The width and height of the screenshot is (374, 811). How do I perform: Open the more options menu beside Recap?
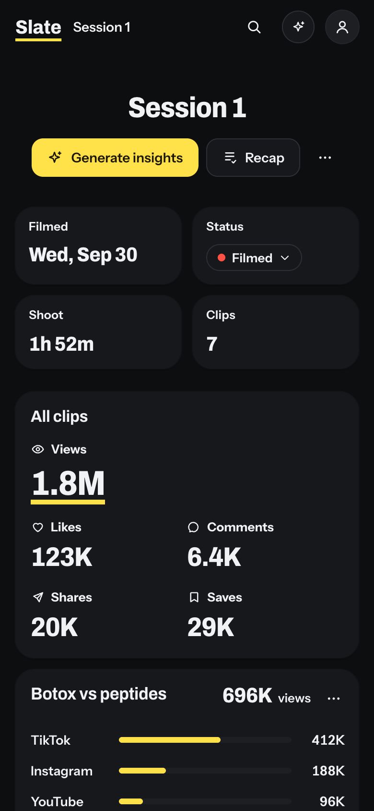click(x=325, y=158)
